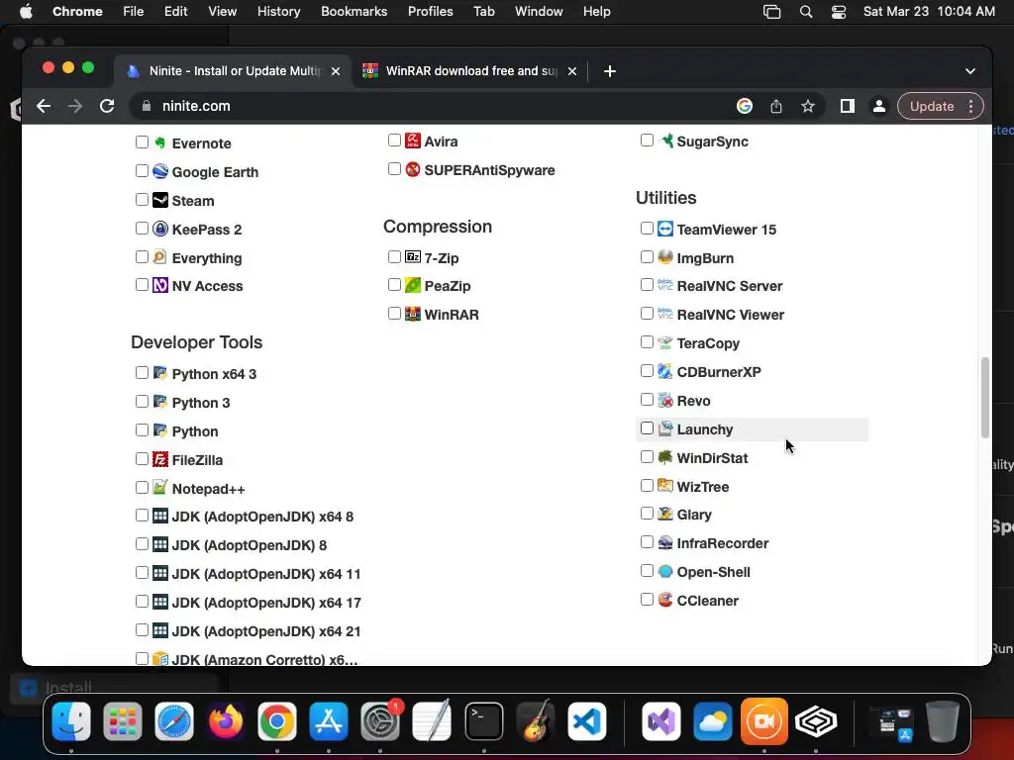This screenshot has width=1014, height=760.
Task: Click the FileZilla red icon
Action: 159,459
